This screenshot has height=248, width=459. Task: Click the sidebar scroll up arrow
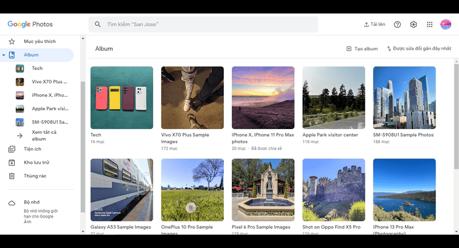coord(83,38)
